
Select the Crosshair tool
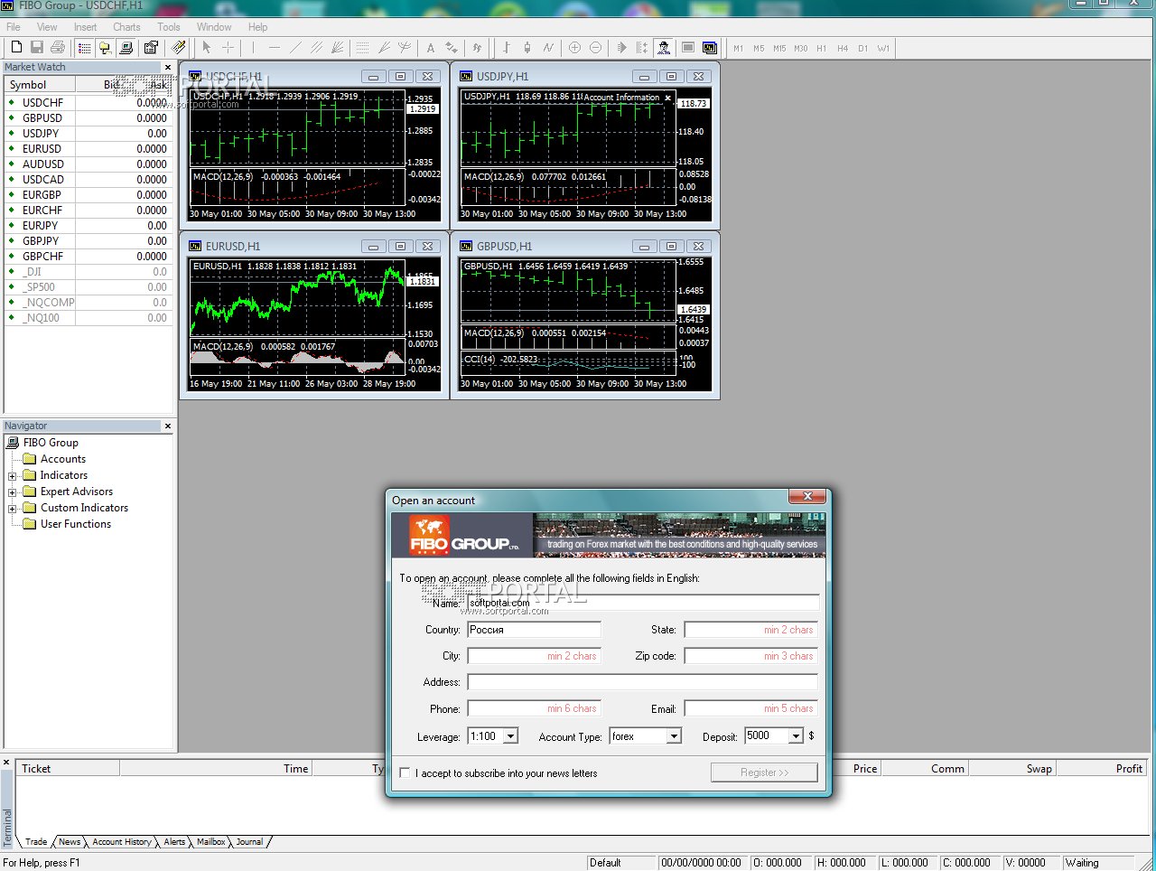(228, 47)
